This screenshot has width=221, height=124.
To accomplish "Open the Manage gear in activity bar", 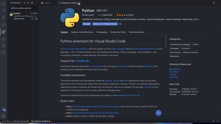I will (x=3, y=116).
